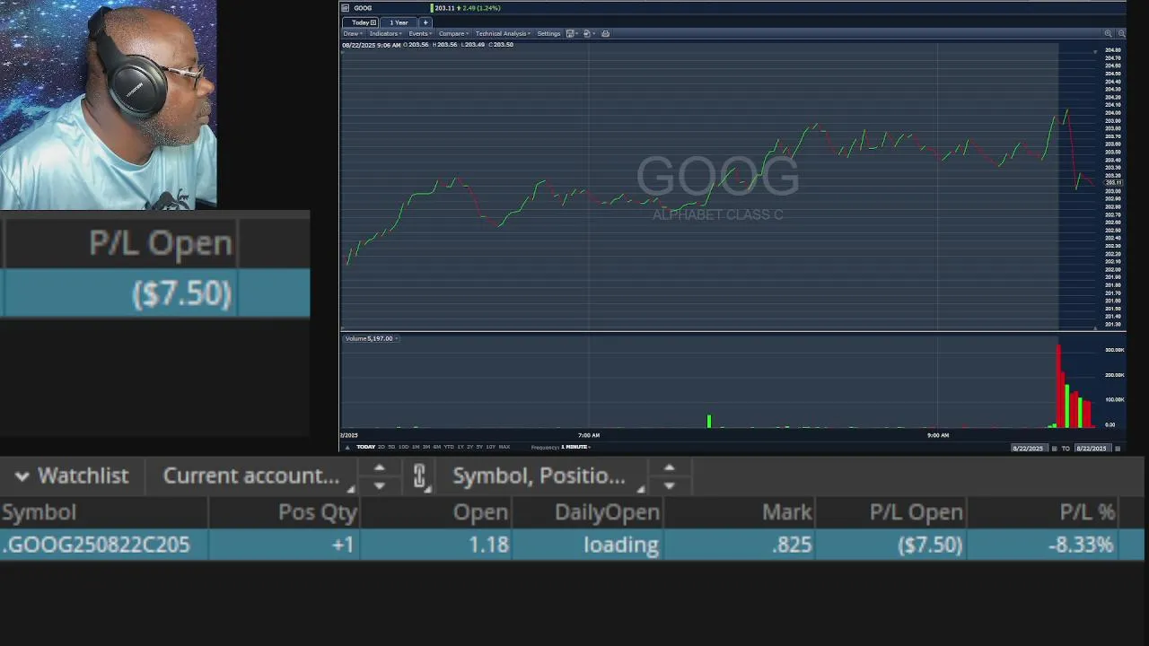
Task: Select 5D time range
Action: 391,447
